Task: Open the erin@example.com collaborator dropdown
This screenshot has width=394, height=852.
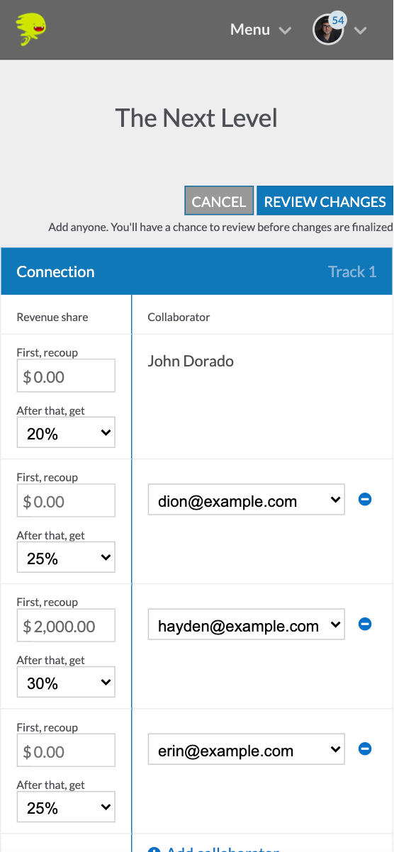Action: 247,749
